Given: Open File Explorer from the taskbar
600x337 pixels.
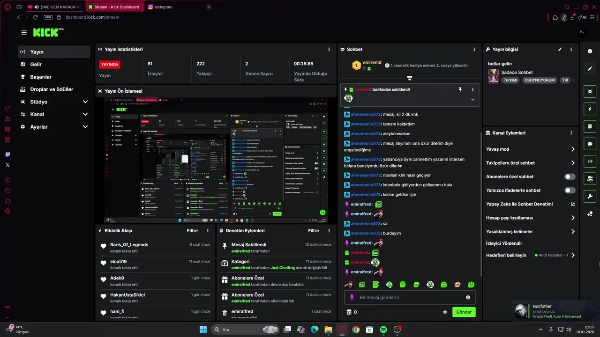Looking at the screenshot, I should click(x=328, y=330).
